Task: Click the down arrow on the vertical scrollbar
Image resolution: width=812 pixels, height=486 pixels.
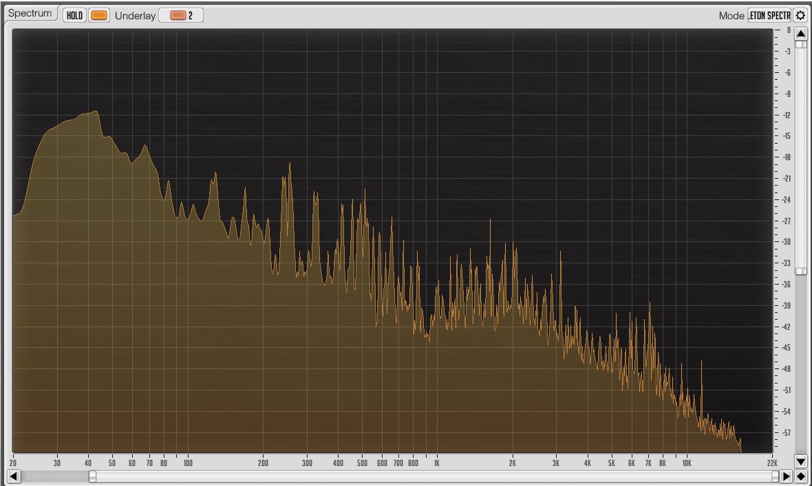Action: coord(800,461)
